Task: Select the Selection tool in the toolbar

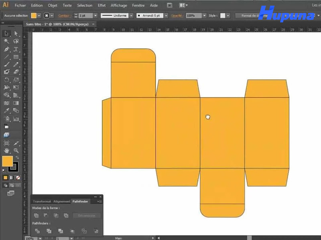Action: (x=6, y=34)
